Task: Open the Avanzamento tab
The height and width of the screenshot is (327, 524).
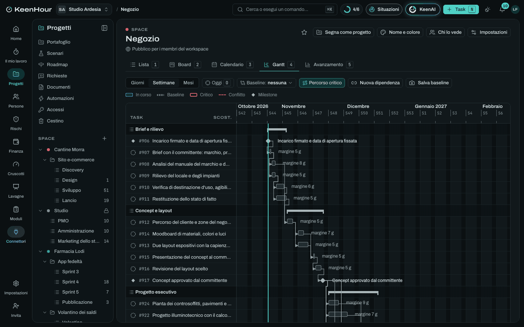Action: 329,65
